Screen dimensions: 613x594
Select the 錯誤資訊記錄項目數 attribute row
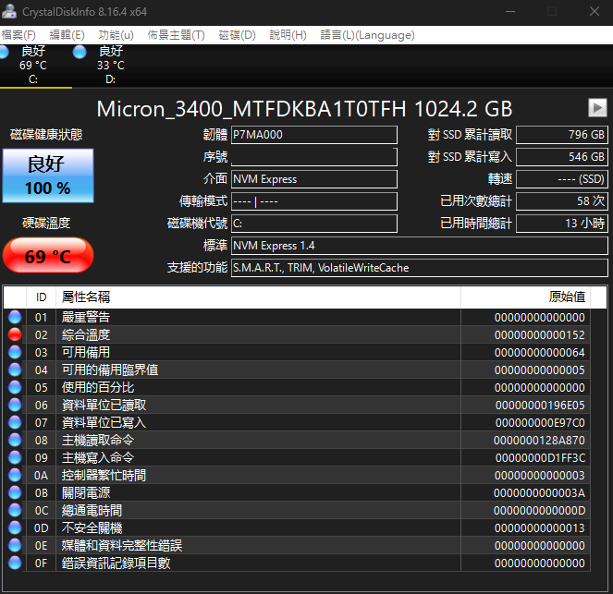coord(297,564)
